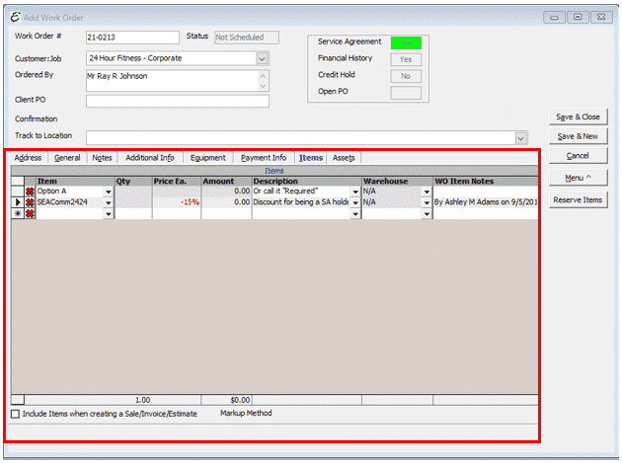Cancel the work order
This screenshot has width=622, height=463.
click(x=578, y=156)
